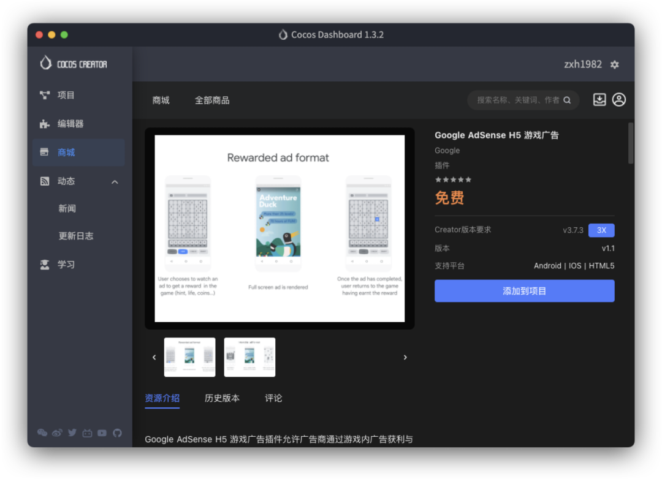Open the GitHub social icon
Viewport: 662px width, 479px height.
click(x=117, y=432)
